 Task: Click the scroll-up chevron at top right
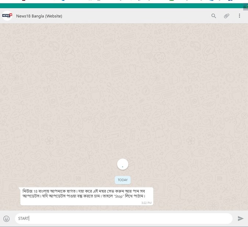[x=245, y=6]
